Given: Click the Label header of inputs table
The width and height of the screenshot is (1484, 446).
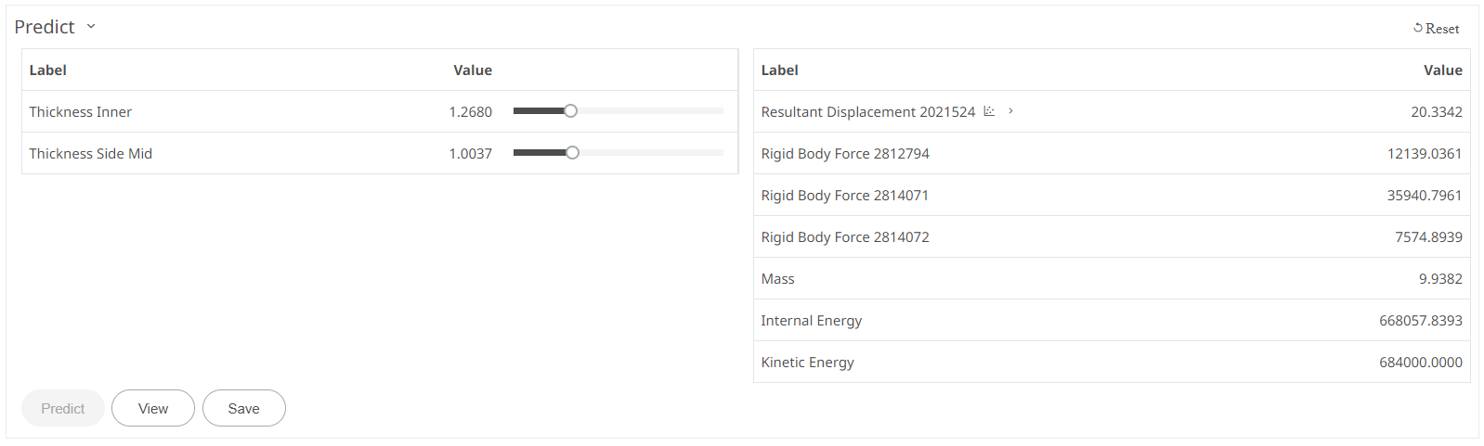Looking at the screenshot, I should pyautogui.click(x=48, y=70).
